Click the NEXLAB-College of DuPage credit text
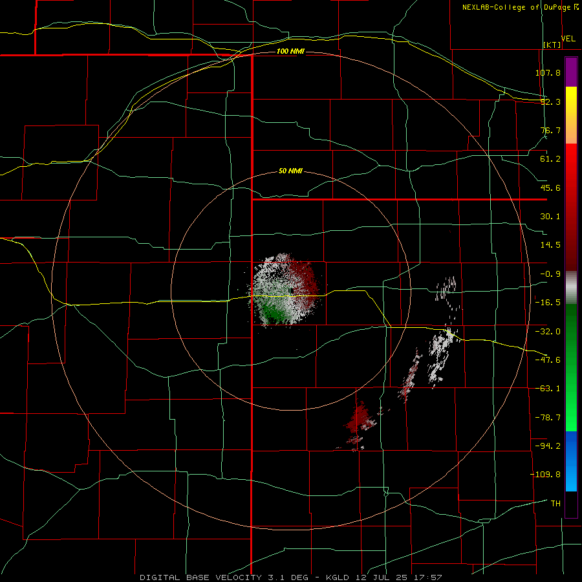This screenshot has width=582, height=582. click(516, 7)
